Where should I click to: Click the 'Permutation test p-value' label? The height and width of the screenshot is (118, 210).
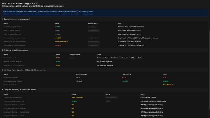pos(14,38)
